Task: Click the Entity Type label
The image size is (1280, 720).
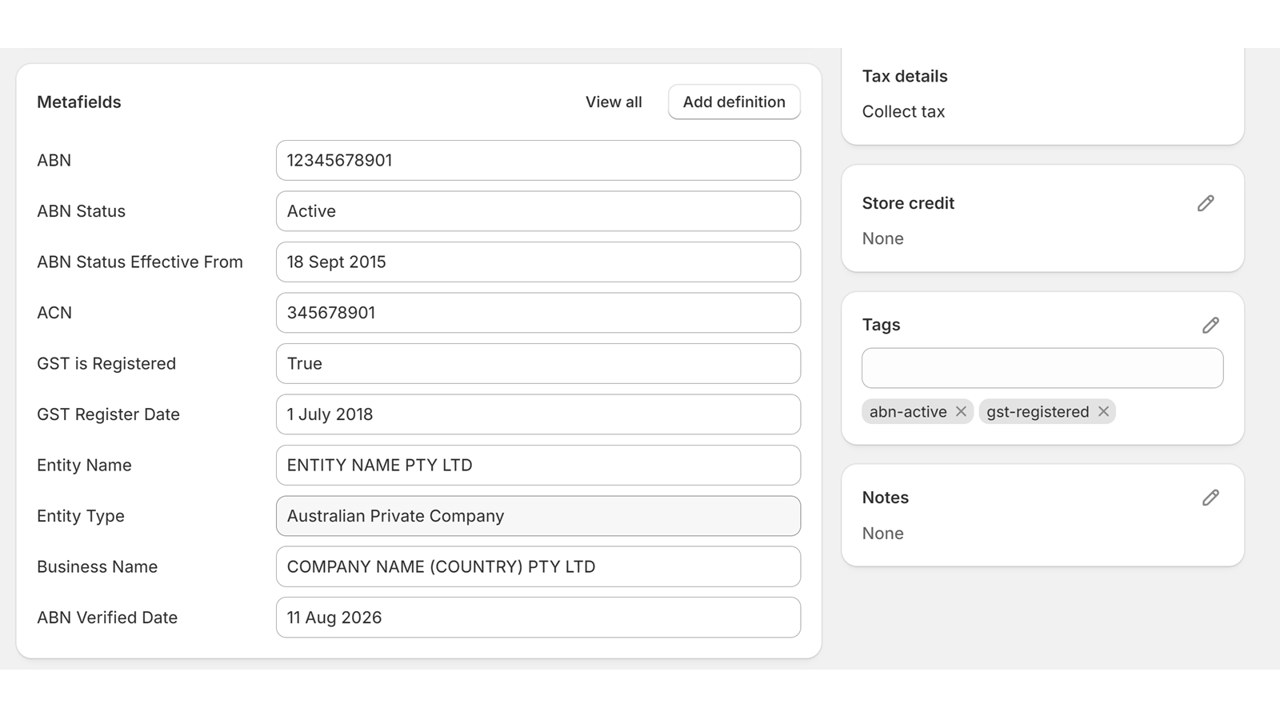Action: [81, 516]
